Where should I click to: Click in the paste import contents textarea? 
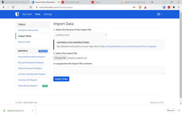coord(109,70)
